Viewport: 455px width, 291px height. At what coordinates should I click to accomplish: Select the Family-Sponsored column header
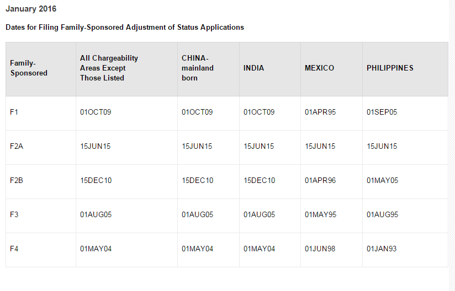(x=29, y=68)
